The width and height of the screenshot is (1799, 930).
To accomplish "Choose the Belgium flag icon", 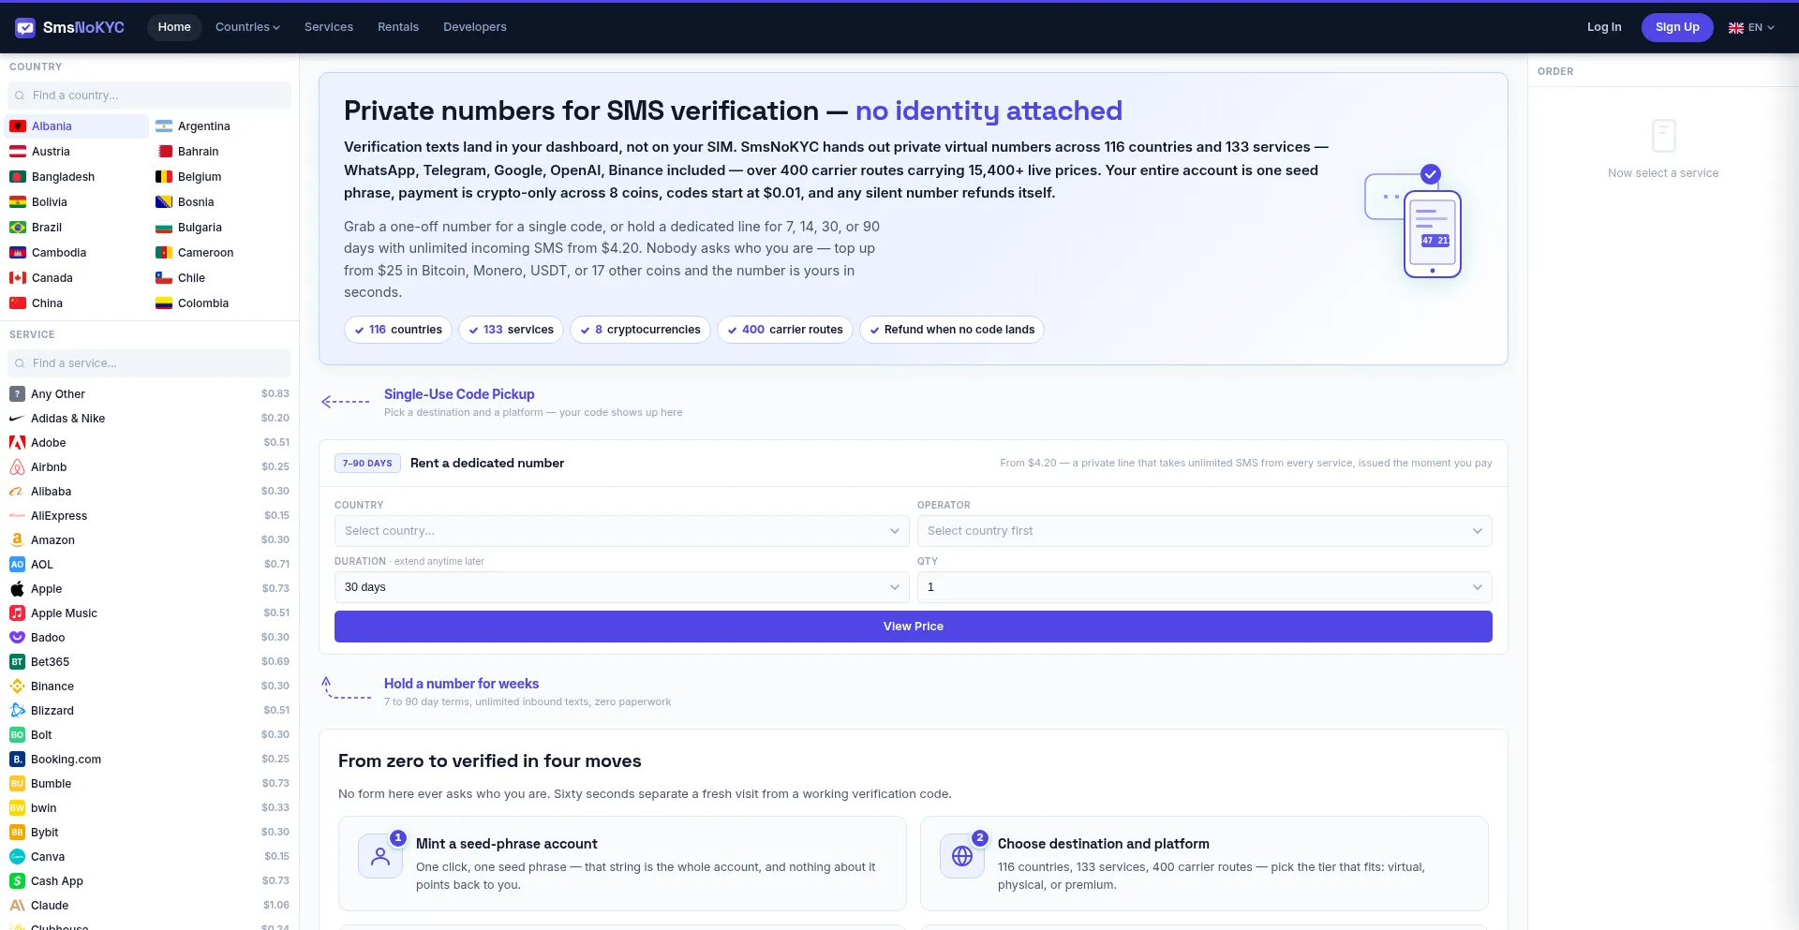I will [x=164, y=177].
